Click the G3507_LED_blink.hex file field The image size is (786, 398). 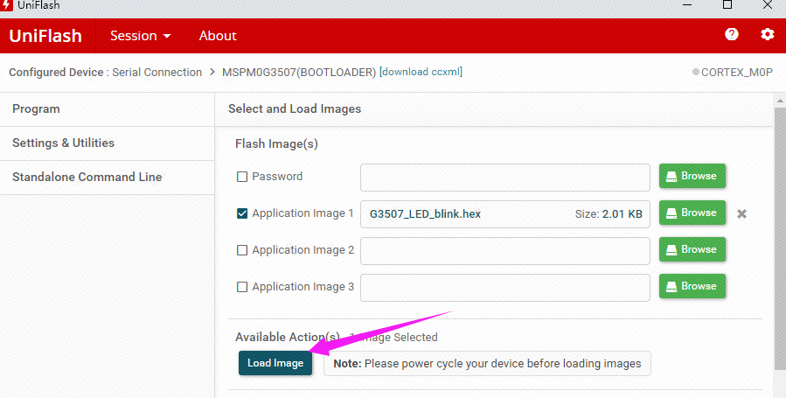505,214
